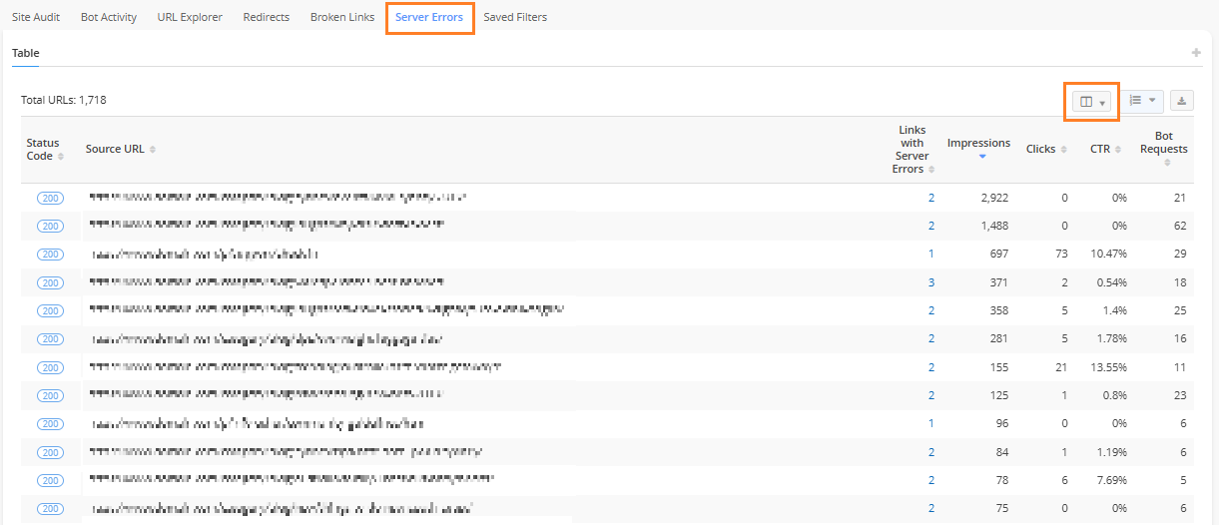Toggle Impressions descending sort arrow
Viewport: 1219px width, 525px height.
pyautogui.click(x=982, y=157)
